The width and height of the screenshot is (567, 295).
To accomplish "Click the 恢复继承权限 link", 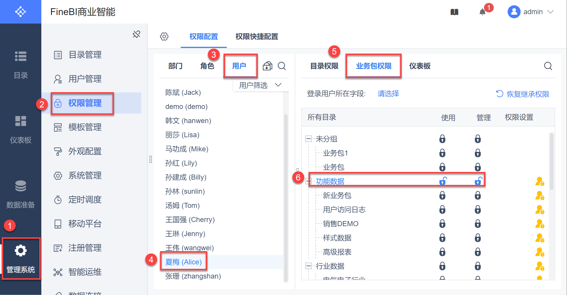I will (522, 94).
